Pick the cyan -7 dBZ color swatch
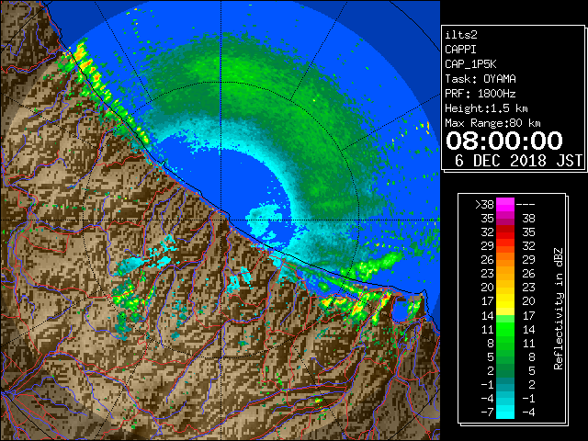This screenshot has width=588, height=441. coord(505,413)
